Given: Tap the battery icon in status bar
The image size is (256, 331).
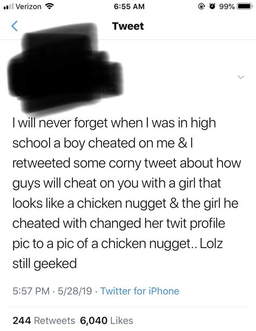Looking at the screenshot, I should [x=245, y=6].
